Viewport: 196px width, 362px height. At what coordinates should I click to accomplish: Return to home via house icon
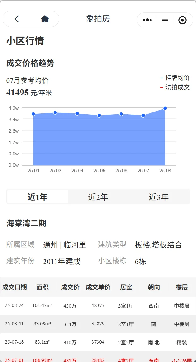[45, 19]
